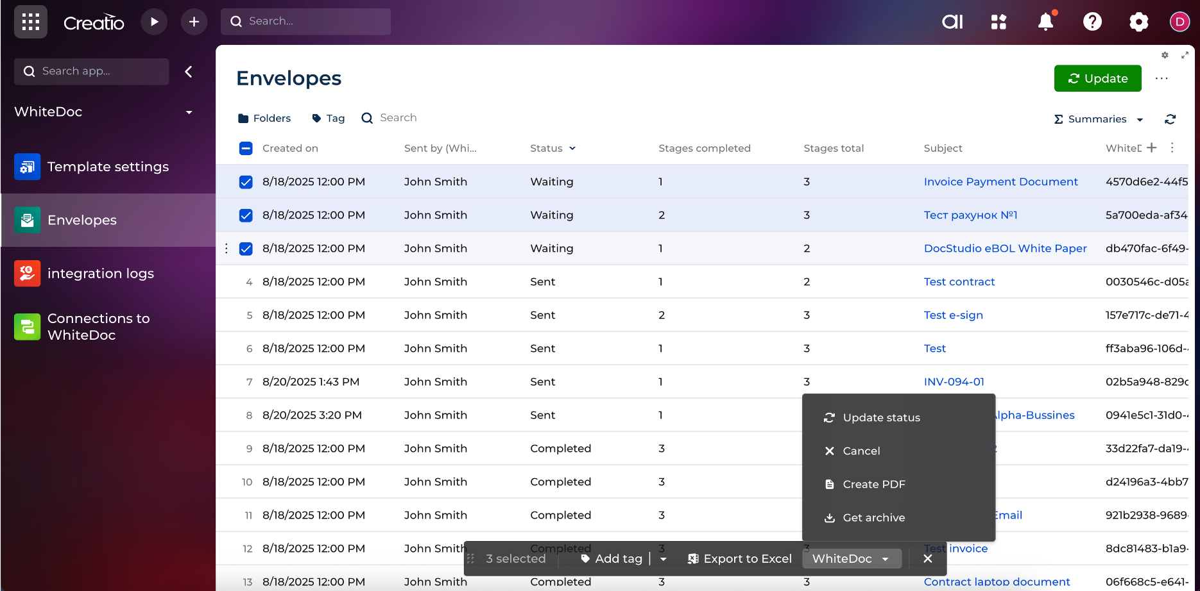Open the Test e-sign link
1200x591 pixels.
click(x=953, y=315)
